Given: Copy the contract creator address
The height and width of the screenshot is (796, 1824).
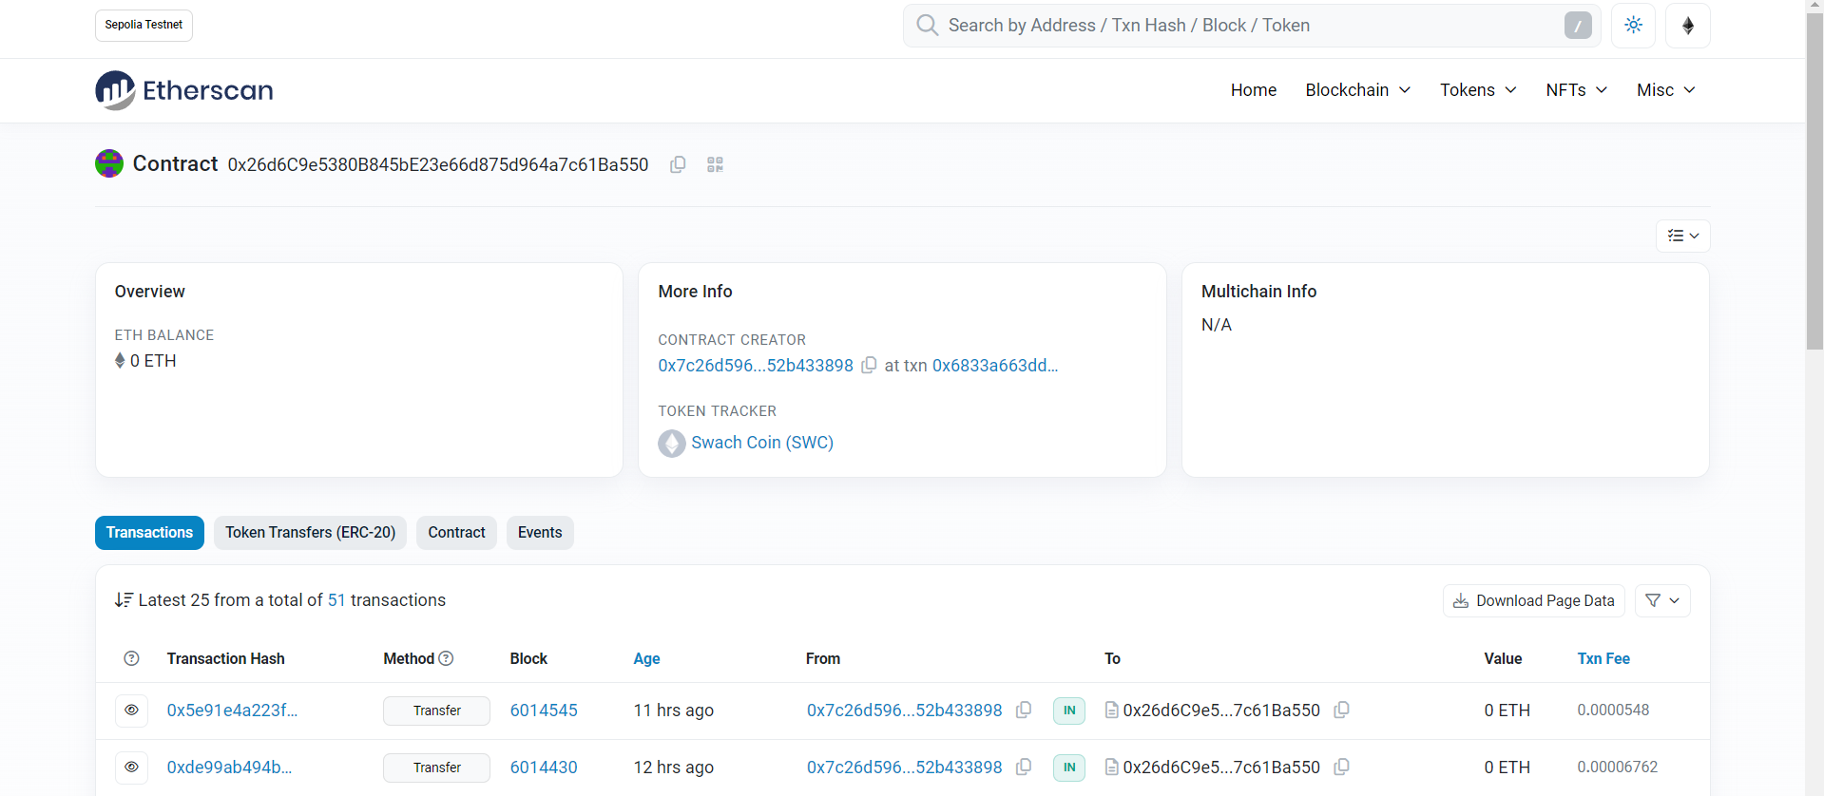Looking at the screenshot, I should coord(869,366).
